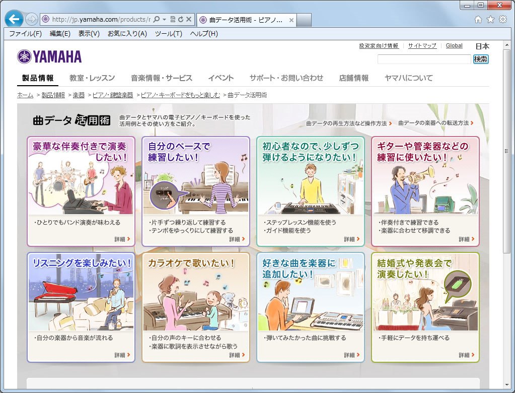Open the サイトマップ link

(422, 46)
